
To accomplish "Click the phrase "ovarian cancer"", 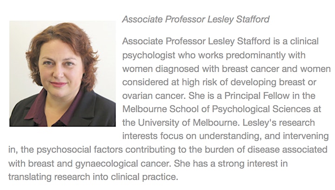I will point(154,96).
